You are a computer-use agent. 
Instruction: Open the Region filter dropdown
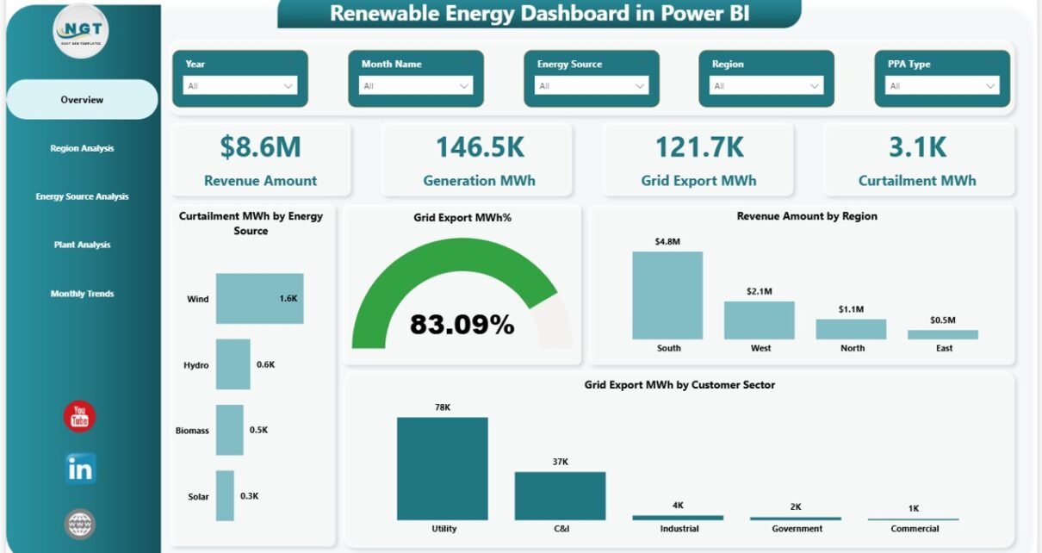point(766,85)
